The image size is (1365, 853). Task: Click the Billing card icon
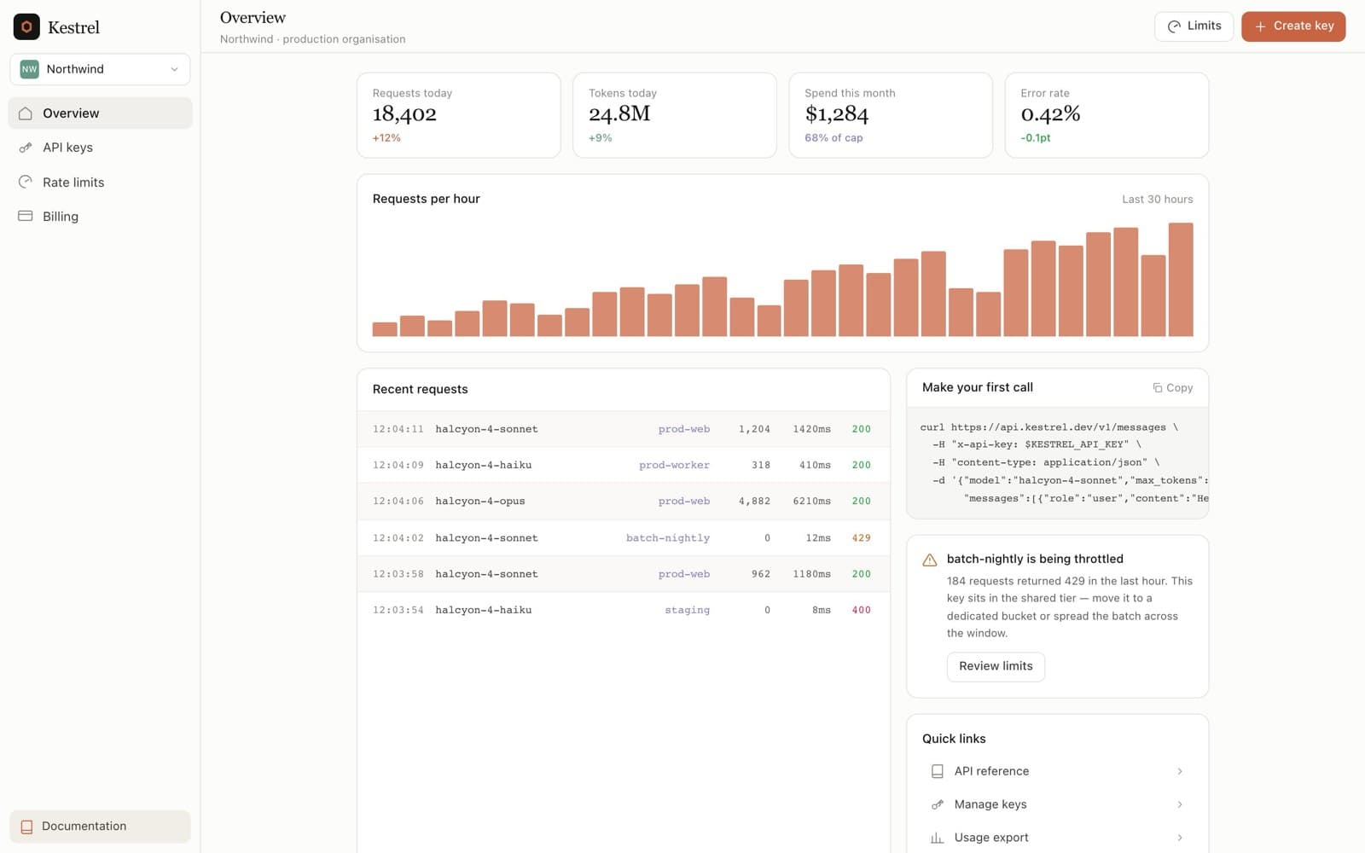[26, 217]
